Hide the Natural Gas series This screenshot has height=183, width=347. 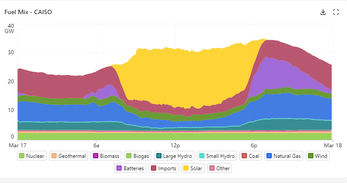pyautogui.click(x=283, y=156)
